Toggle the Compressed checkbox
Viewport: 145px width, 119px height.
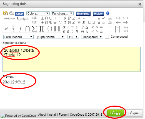(x=107, y=37)
